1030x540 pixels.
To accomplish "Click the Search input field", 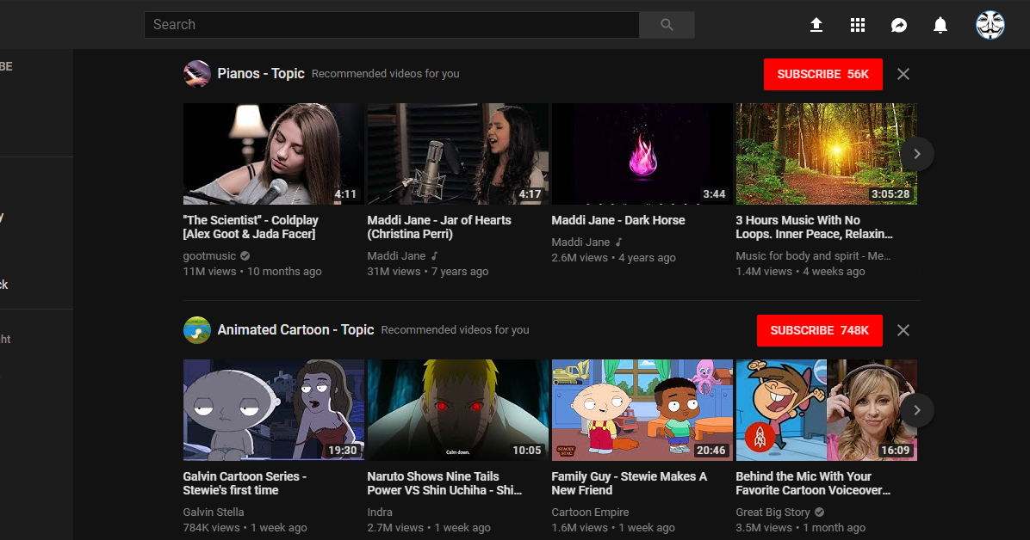I will click(x=392, y=25).
